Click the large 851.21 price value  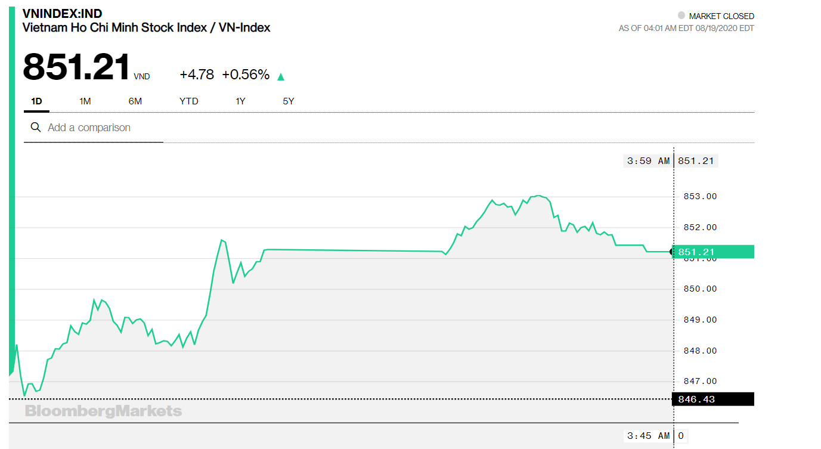pyautogui.click(x=76, y=67)
